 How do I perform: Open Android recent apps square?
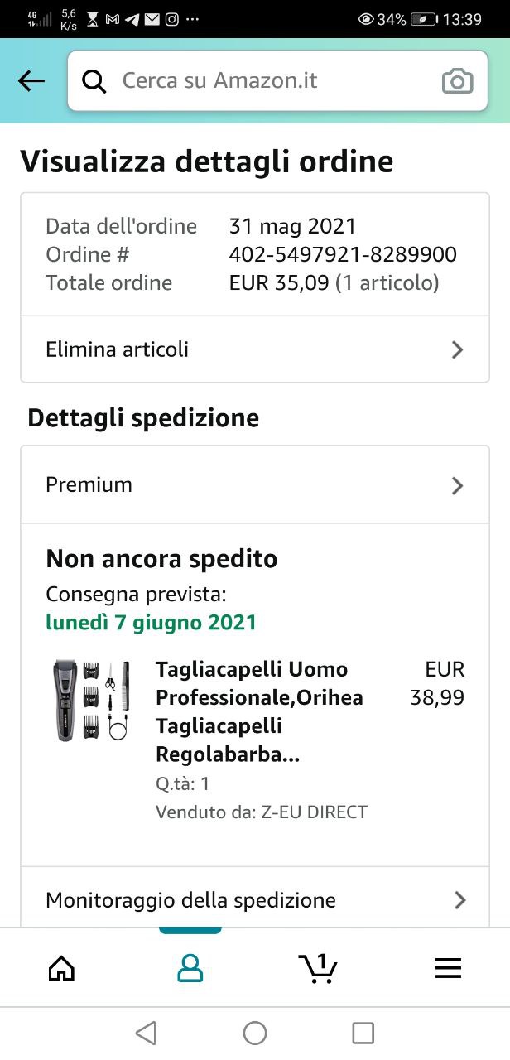[x=363, y=1033]
